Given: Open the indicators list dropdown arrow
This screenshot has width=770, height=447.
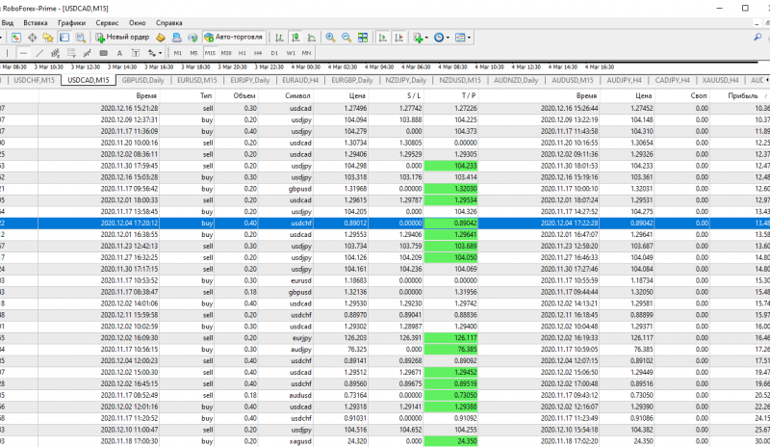Looking at the screenshot, I should coord(427,38).
